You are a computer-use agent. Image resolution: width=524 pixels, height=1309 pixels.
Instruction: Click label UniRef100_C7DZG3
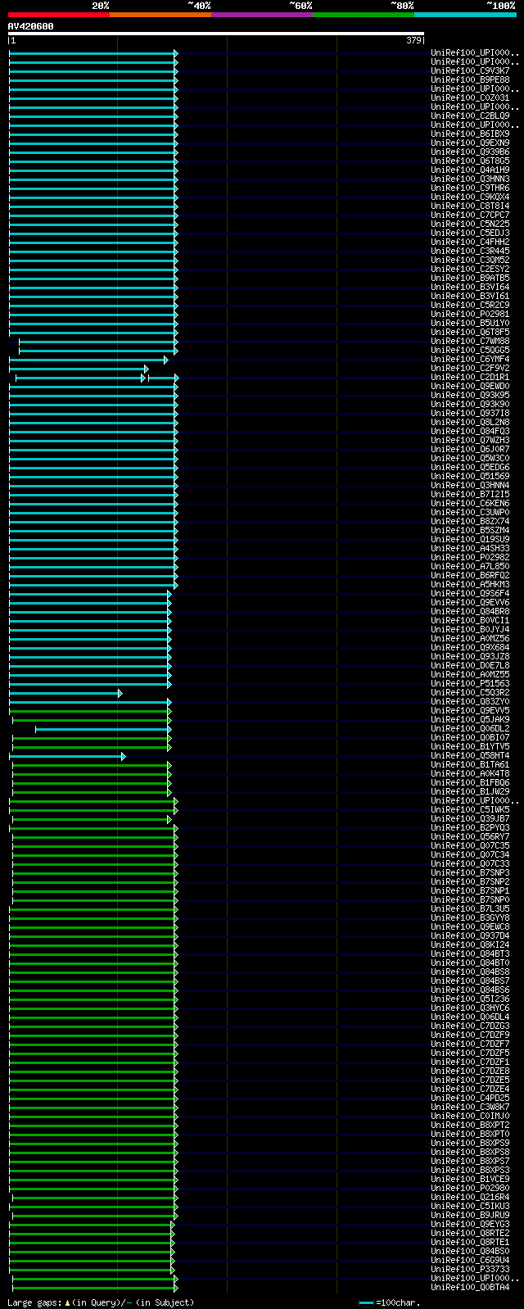[x=470, y=1026]
